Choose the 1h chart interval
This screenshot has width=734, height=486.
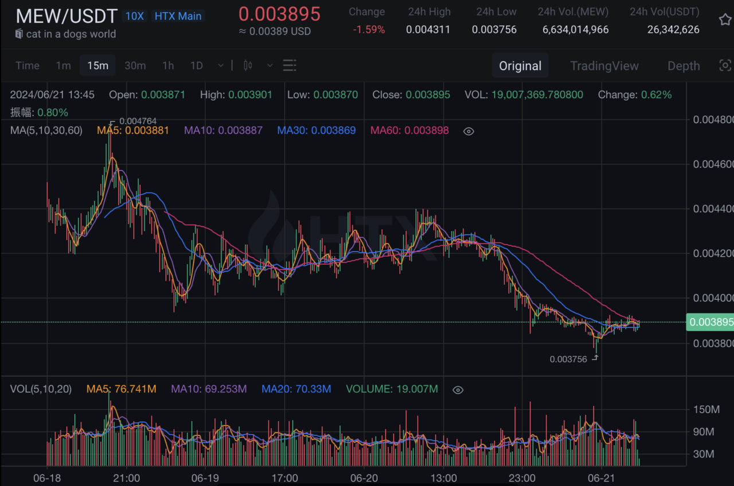tap(168, 66)
